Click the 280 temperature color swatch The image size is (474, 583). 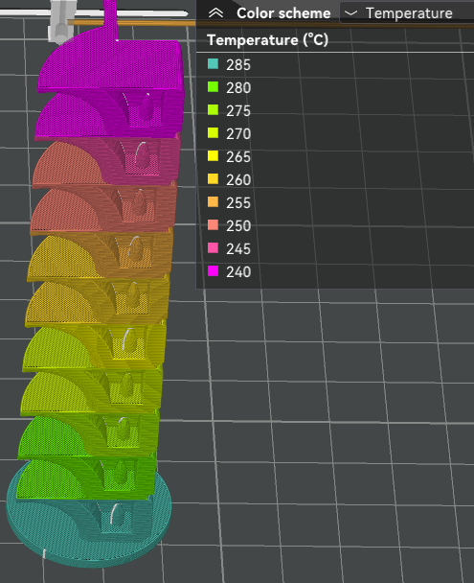coord(213,87)
